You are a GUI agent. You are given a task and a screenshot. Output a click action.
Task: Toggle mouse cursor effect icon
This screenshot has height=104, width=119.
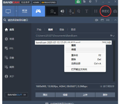click(78, 11)
